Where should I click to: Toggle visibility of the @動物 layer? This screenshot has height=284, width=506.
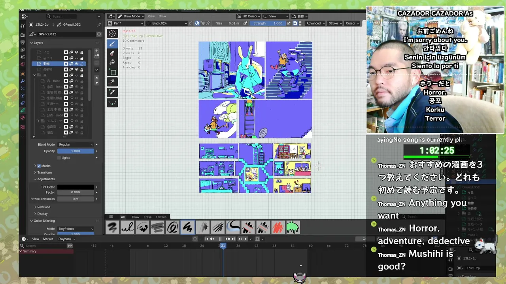77,69
